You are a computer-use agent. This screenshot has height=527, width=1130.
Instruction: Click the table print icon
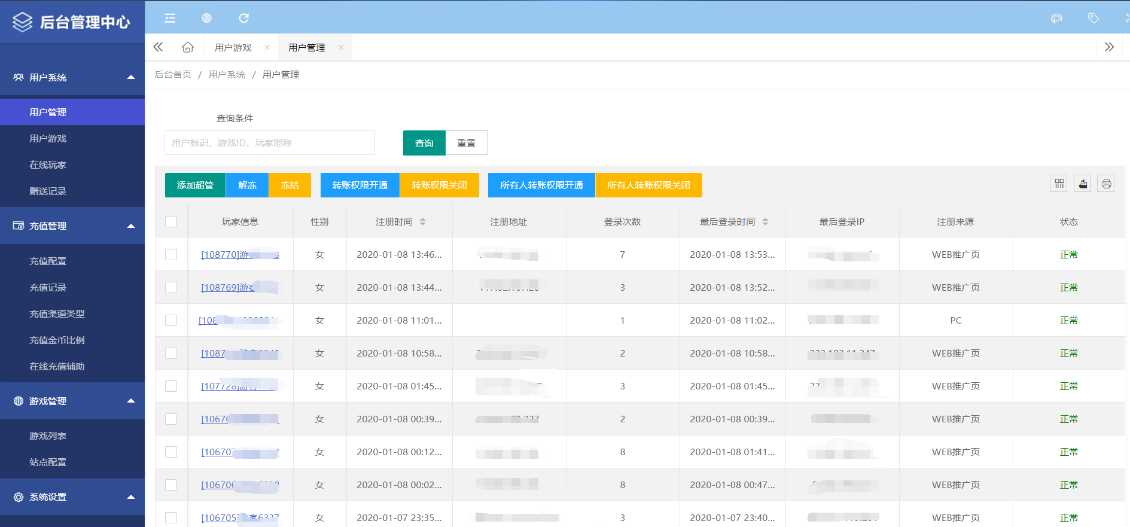pyautogui.click(x=1106, y=184)
